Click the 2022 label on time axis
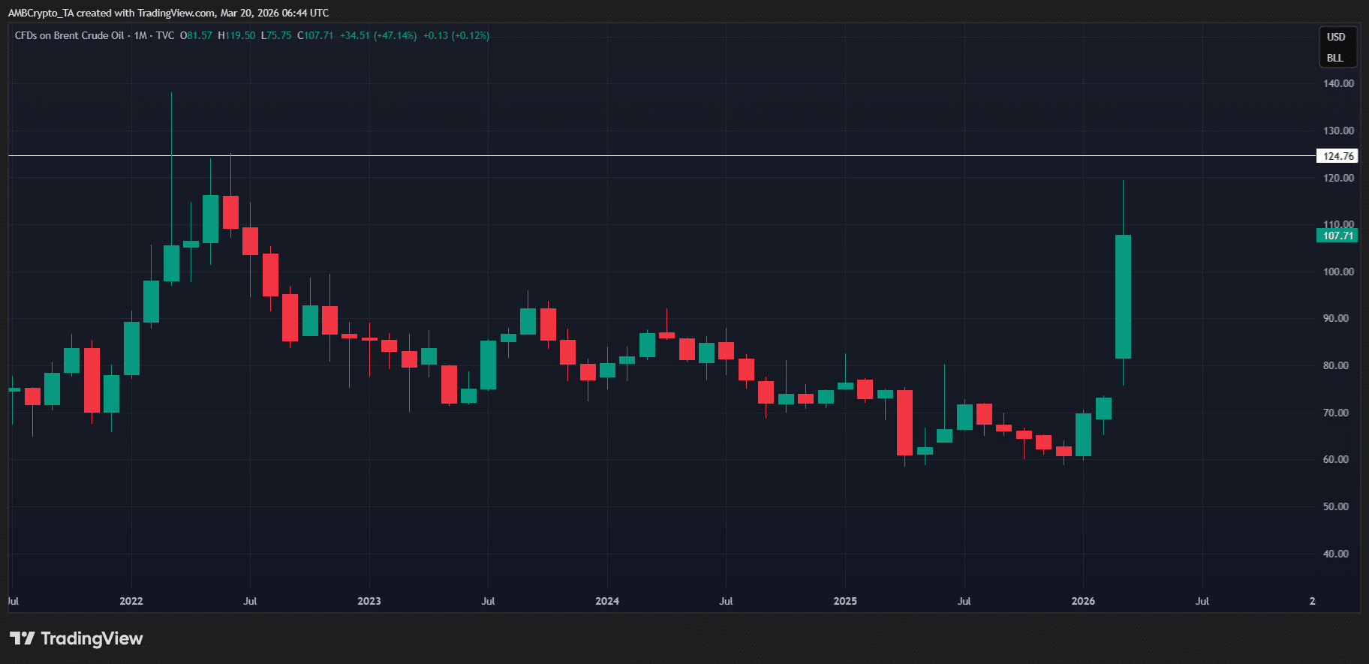Image resolution: width=1369 pixels, height=664 pixels. (131, 601)
